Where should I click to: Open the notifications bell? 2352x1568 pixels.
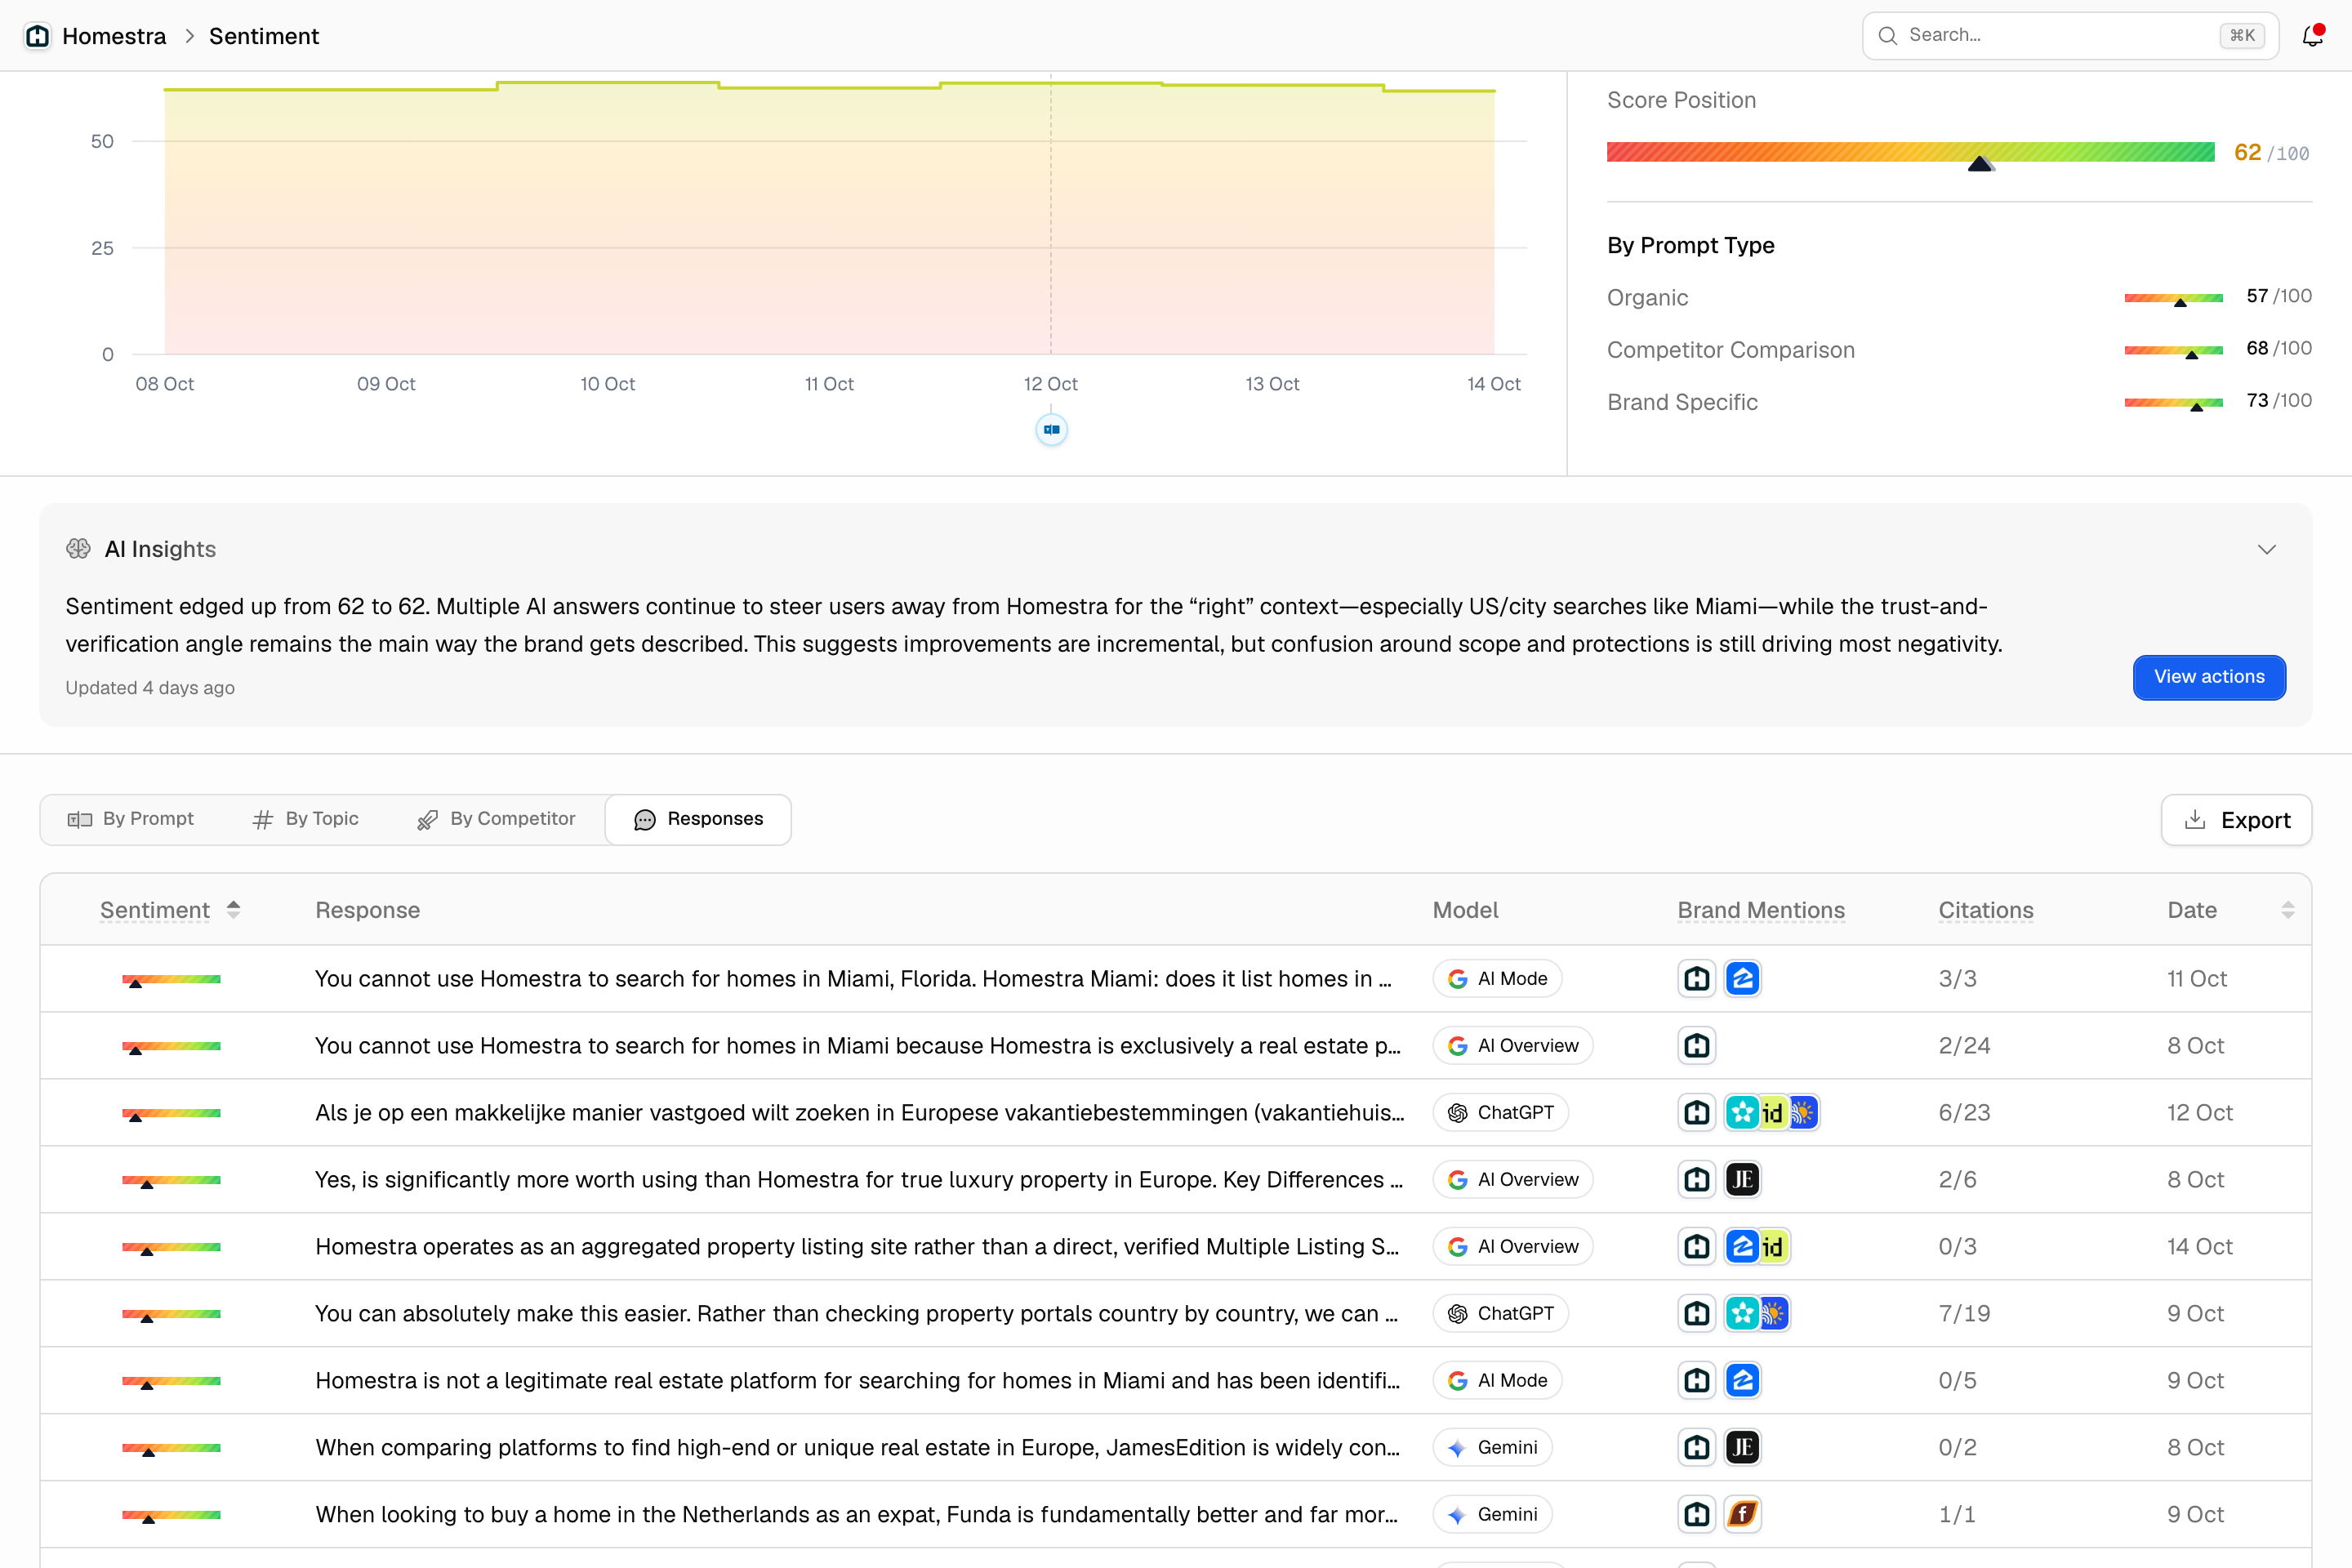pyautogui.click(x=2312, y=36)
